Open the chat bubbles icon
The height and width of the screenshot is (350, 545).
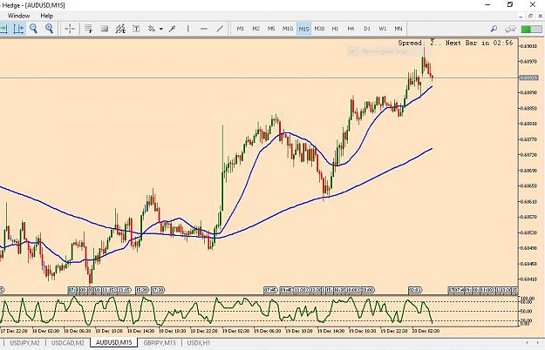point(510,29)
